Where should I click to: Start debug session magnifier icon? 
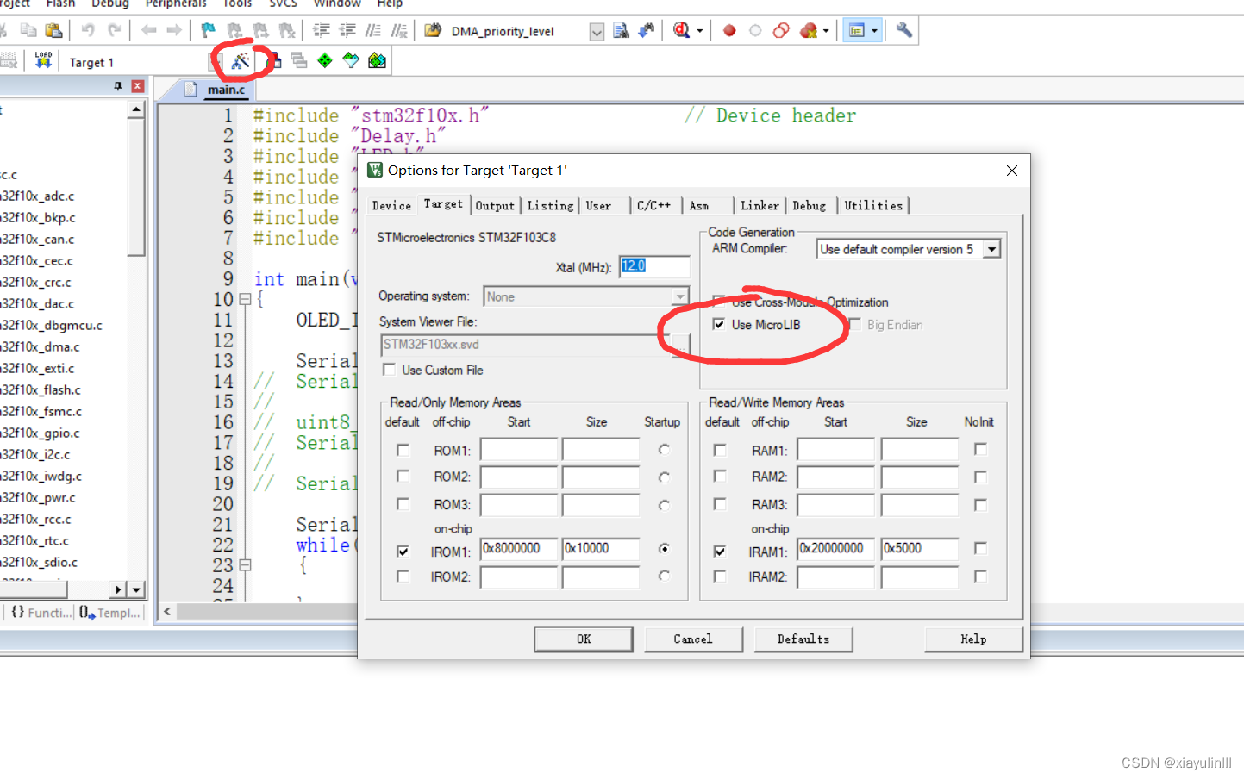[681, 30]
